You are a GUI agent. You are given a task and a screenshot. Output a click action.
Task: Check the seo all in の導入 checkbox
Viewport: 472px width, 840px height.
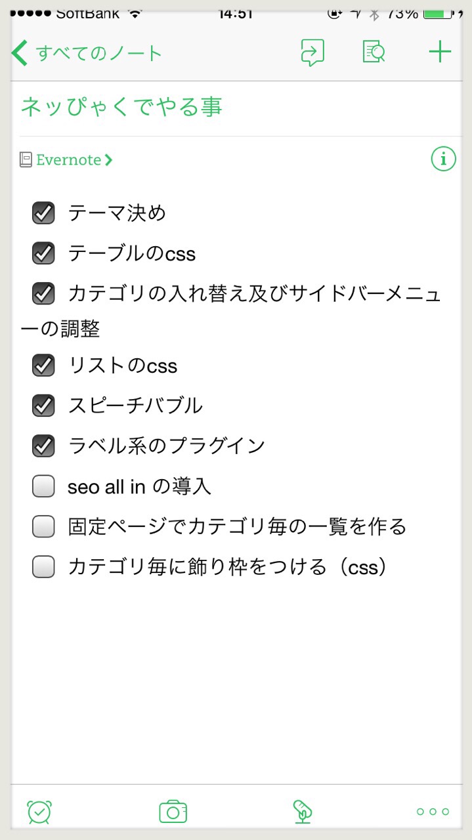43,486
